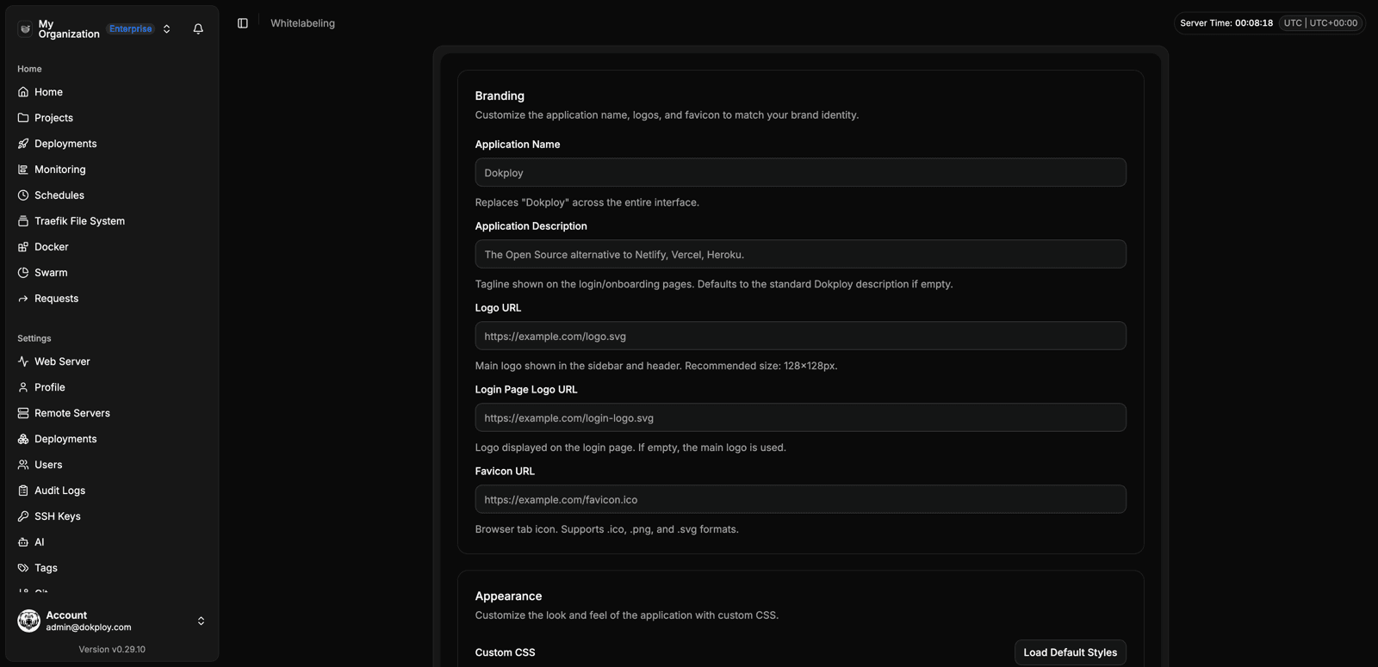Viewport: 1378px width, 667px height.
Task: Click the notifications bell icon
Action: point(198,28)
